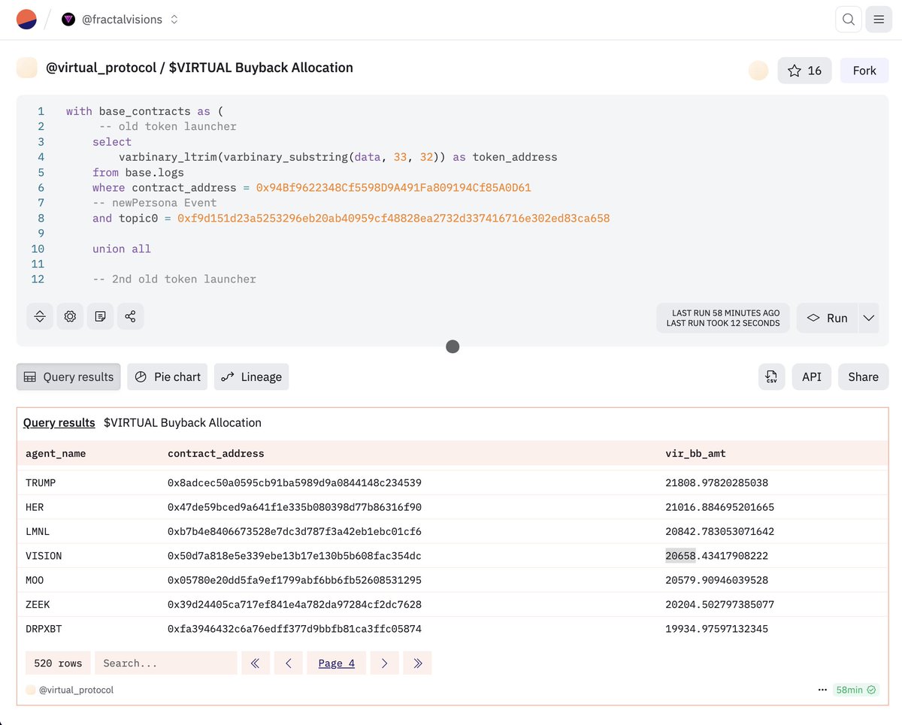
Task: Click the 58min freshness badge
Action: pyautogui.click(x=855, y=690)
